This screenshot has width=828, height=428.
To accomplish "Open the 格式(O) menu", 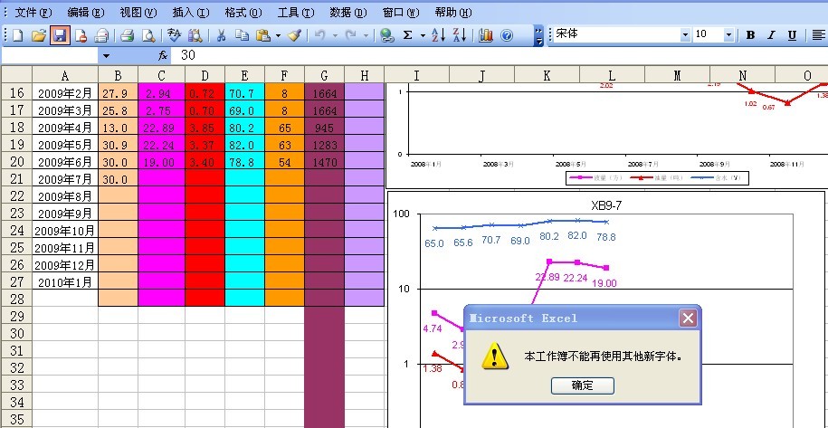I will 243,12.
